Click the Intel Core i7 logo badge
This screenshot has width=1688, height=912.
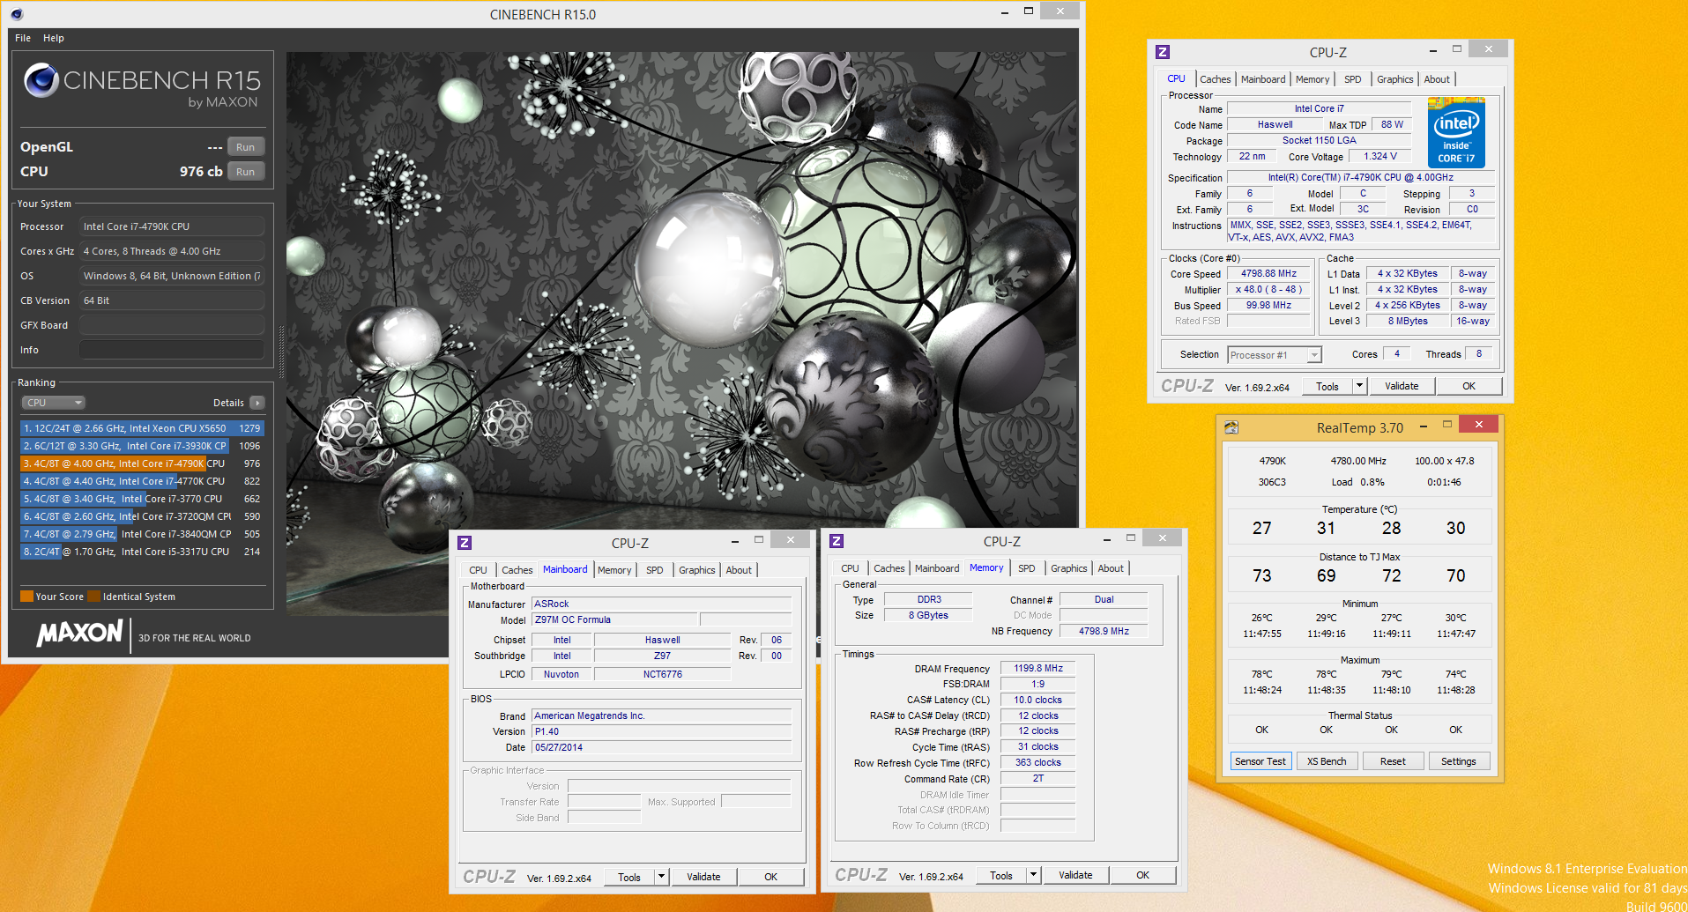tap(1456, 132)
